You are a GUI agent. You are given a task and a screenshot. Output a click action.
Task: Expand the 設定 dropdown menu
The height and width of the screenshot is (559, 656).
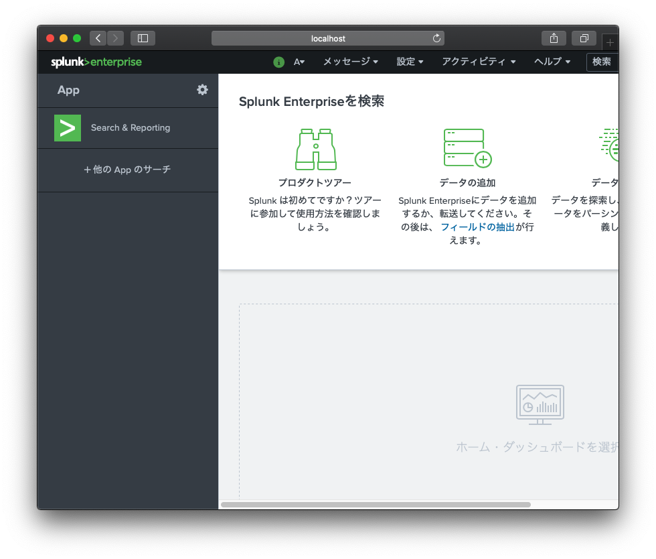point(410,62)
